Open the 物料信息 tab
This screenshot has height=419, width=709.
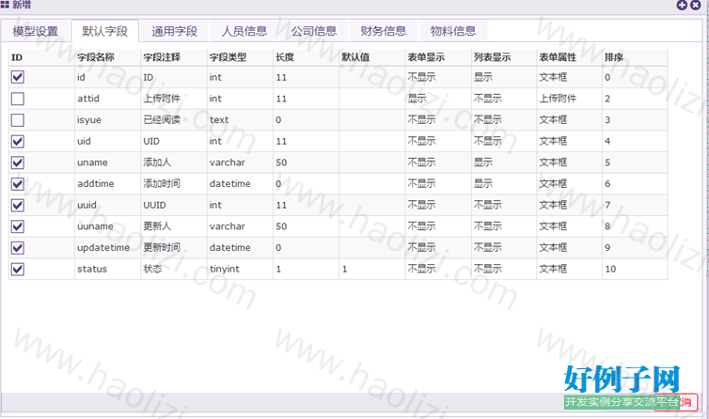pos(453,31)
